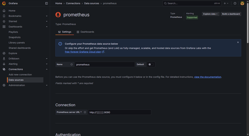Expand the Starred section chevron
249x136 pixels.
coord(47,21)
